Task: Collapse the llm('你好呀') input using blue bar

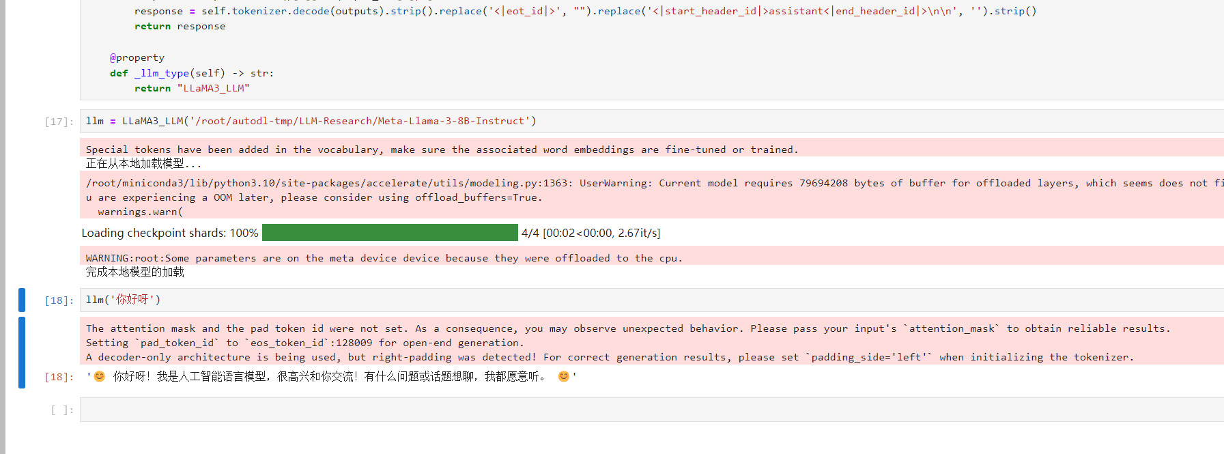Action: [22, 300]
